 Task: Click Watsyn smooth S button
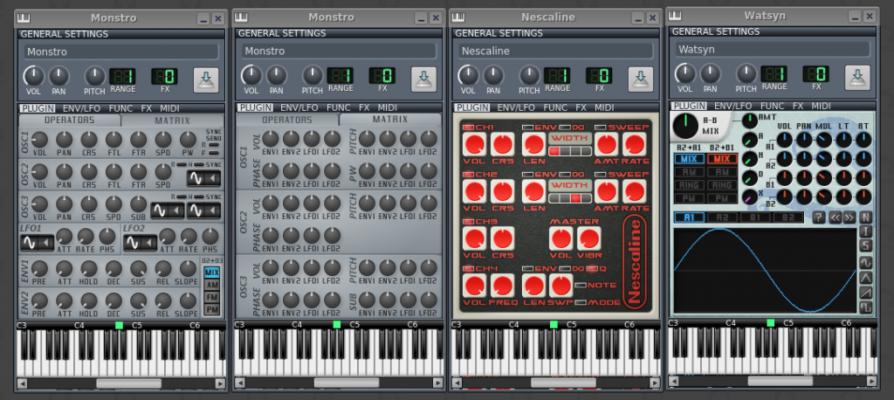point(865,246)
